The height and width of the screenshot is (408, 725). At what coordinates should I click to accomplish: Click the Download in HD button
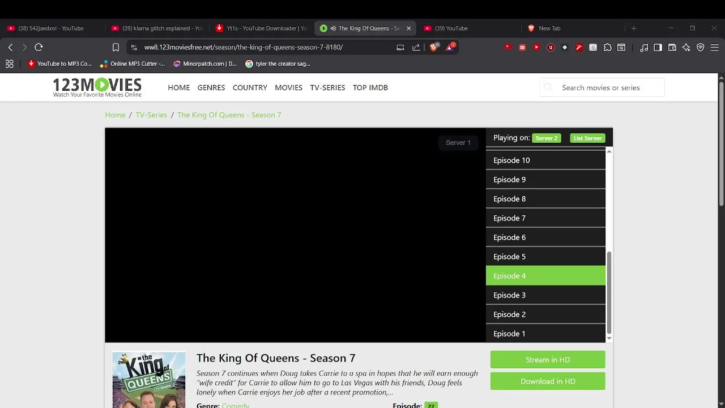[548, 381]
